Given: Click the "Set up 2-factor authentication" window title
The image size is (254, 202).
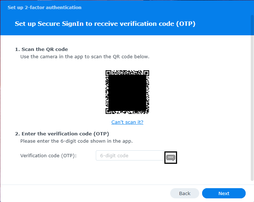Looking at the screenshot, I should click(45, 7).
